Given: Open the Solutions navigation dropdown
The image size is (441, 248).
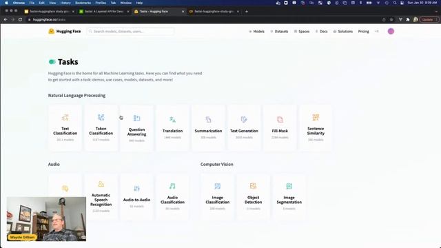Looking at the screenshot, I should [342, 31].
